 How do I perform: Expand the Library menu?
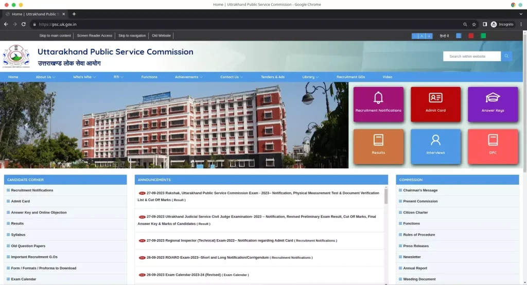click(x=310, y=77)
